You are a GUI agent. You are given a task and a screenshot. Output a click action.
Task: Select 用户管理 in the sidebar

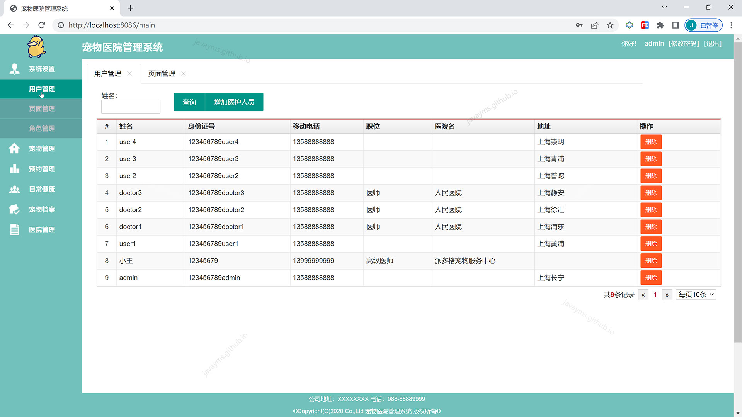[41, 89]
